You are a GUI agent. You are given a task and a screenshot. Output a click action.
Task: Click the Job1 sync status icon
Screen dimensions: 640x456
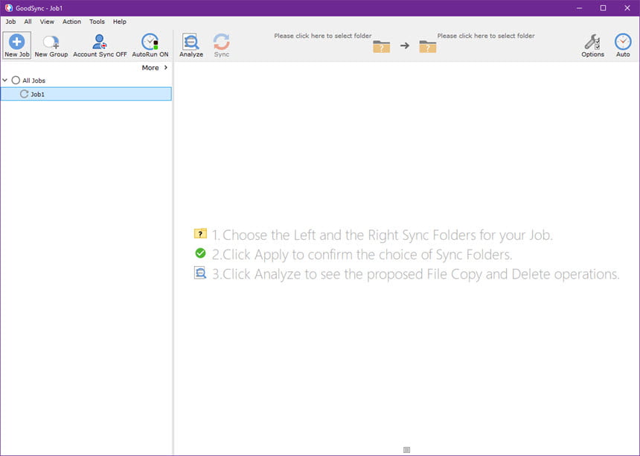(24, 94)
